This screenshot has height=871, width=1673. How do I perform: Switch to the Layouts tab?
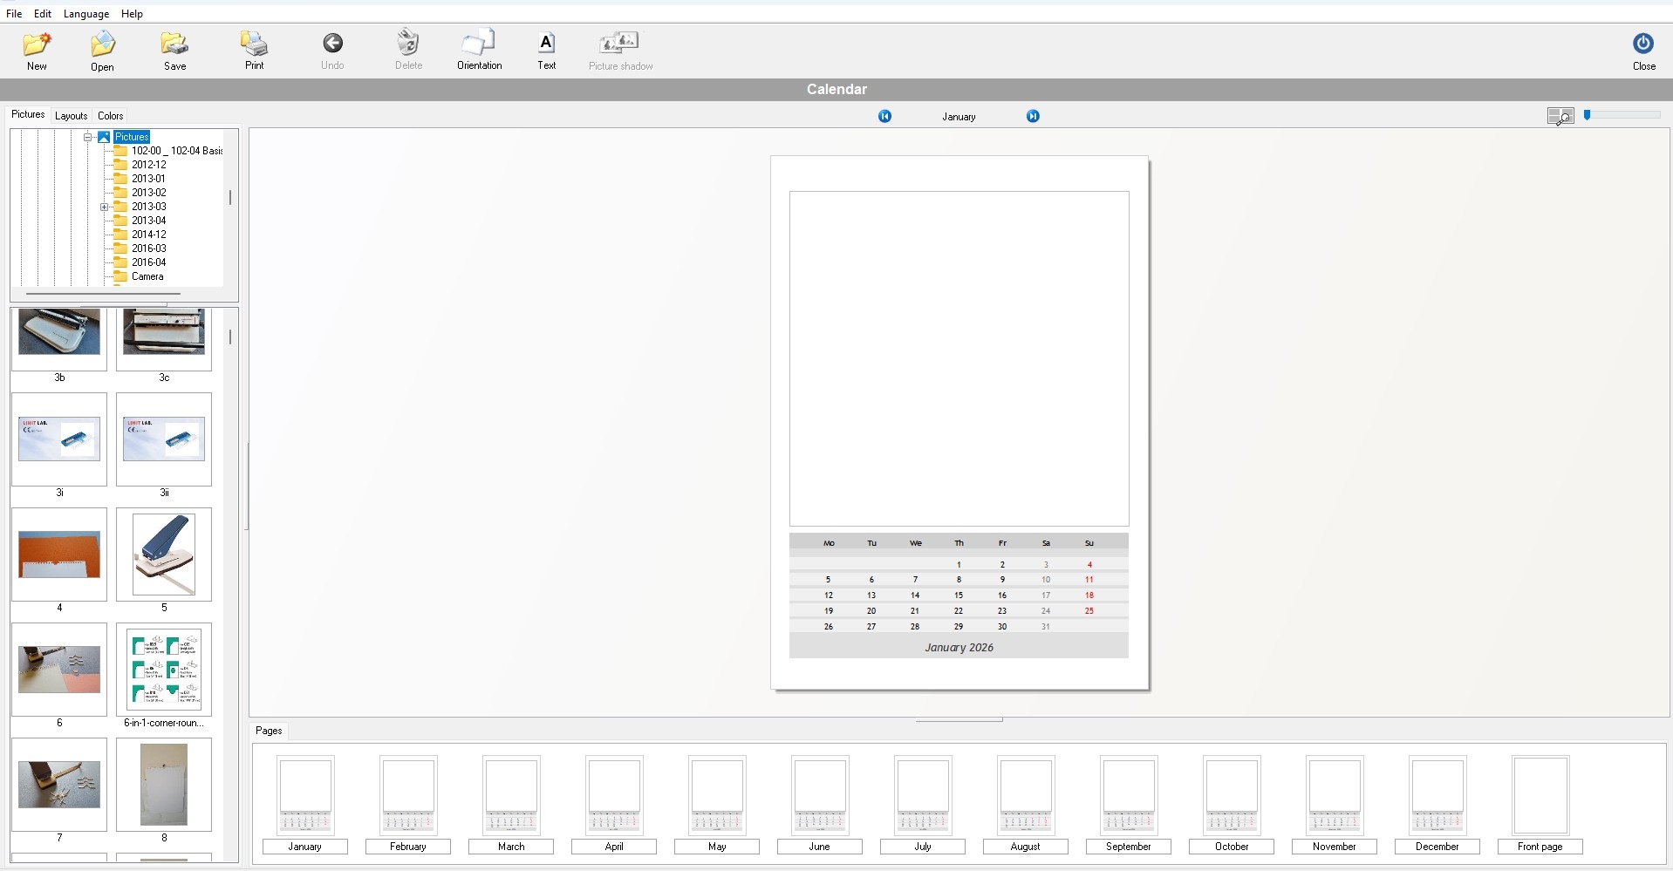(71, 115)
